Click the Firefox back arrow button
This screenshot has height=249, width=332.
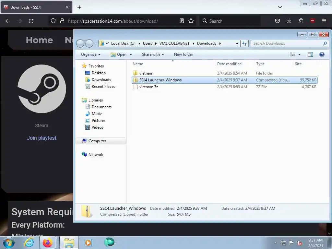tap(8, 21)
